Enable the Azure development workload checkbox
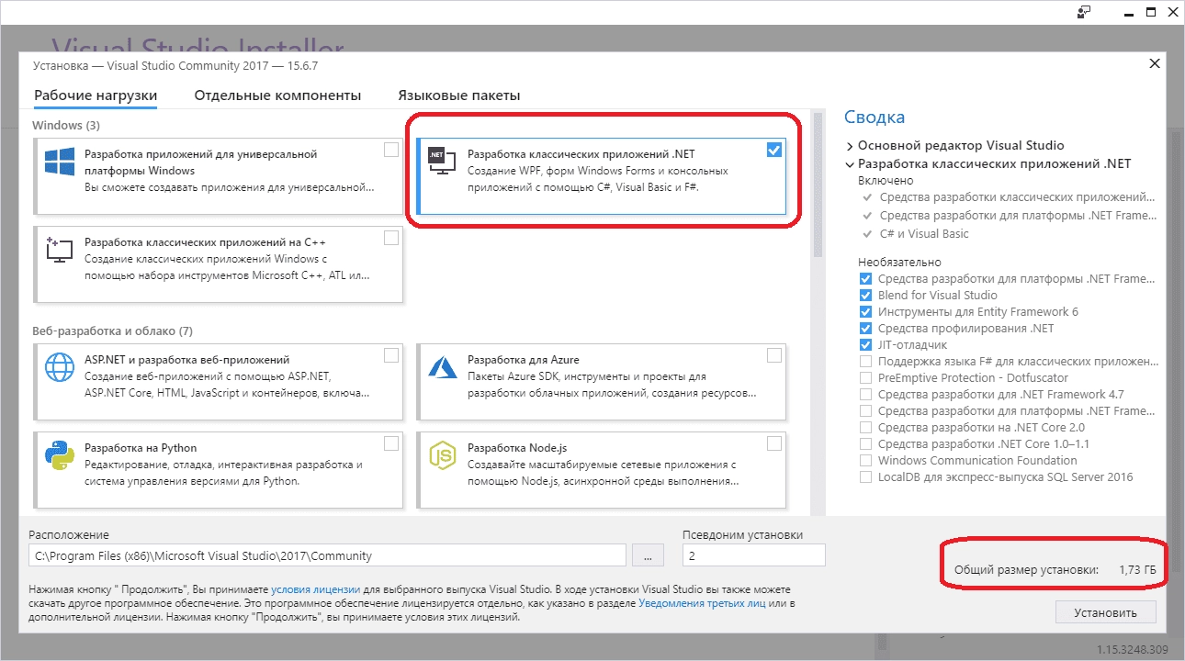Screen dimensions: 1185x661 pyautogui.click(x=774, y=355)
